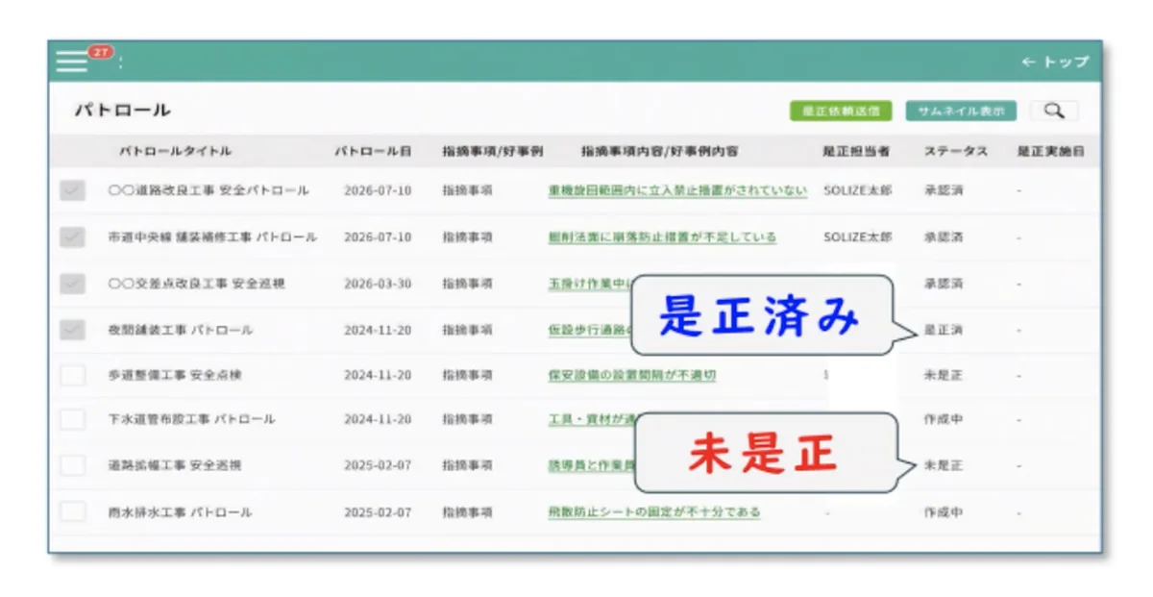The image size is (1153, 597).
Task: Check the 歩道整備工事 安全点検 row checkbox
Action: point(72,375)
